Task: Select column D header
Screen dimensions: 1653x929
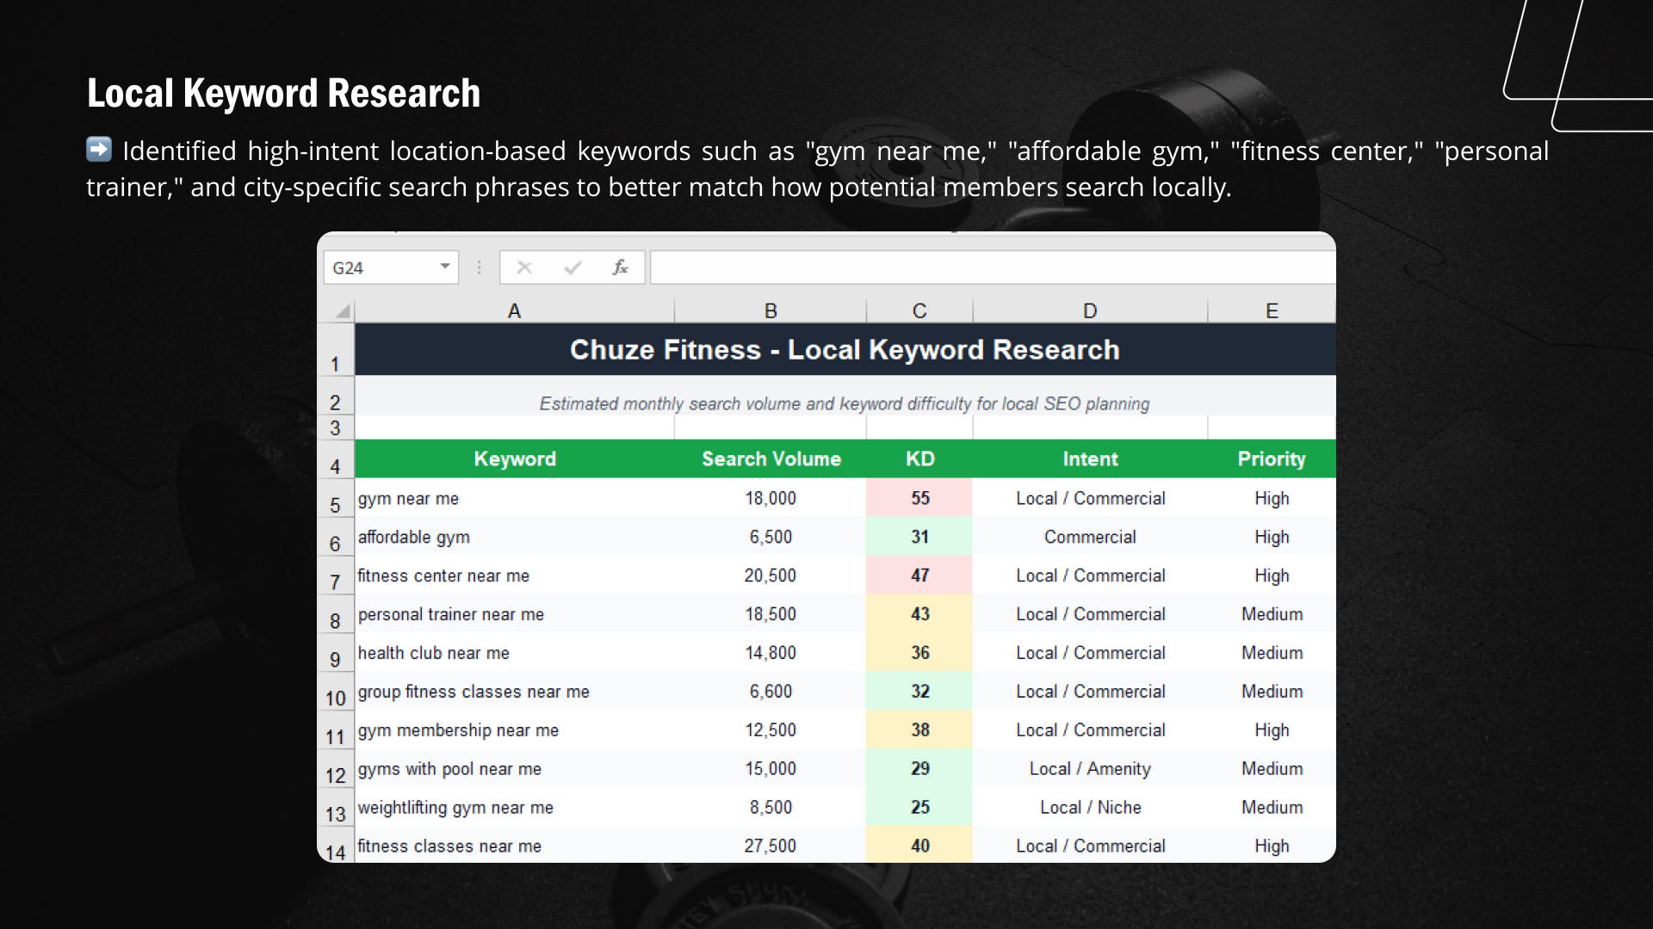Action: point(1090,311)
